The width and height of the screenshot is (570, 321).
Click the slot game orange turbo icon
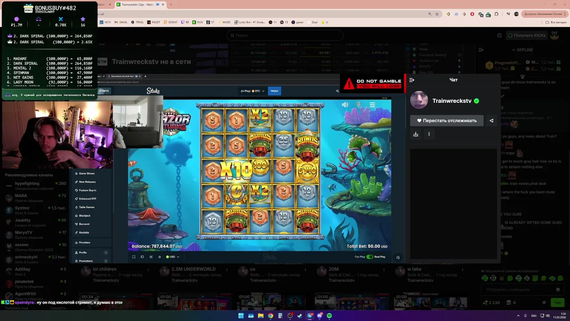coord(358,105)
